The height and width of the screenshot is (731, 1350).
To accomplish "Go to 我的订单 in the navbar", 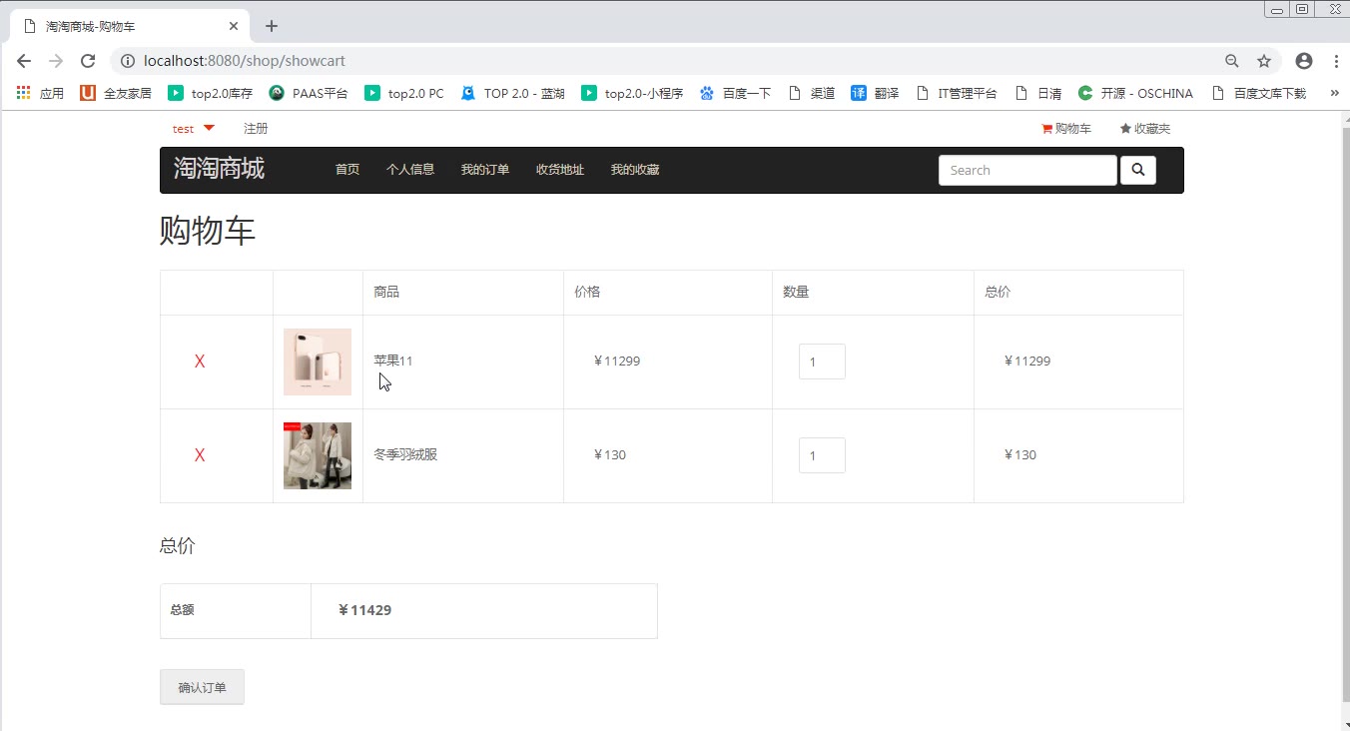I will (484, 170).
